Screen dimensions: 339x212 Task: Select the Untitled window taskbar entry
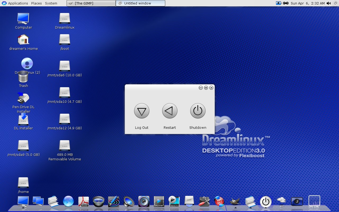[x=140, y=3]
